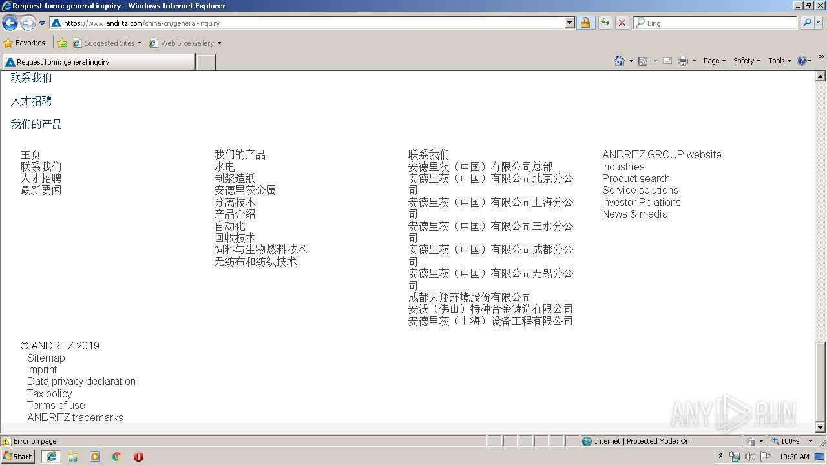Open the Suggested Sites link
Viewport: 827px width, 465px height.
coord(107,43)
